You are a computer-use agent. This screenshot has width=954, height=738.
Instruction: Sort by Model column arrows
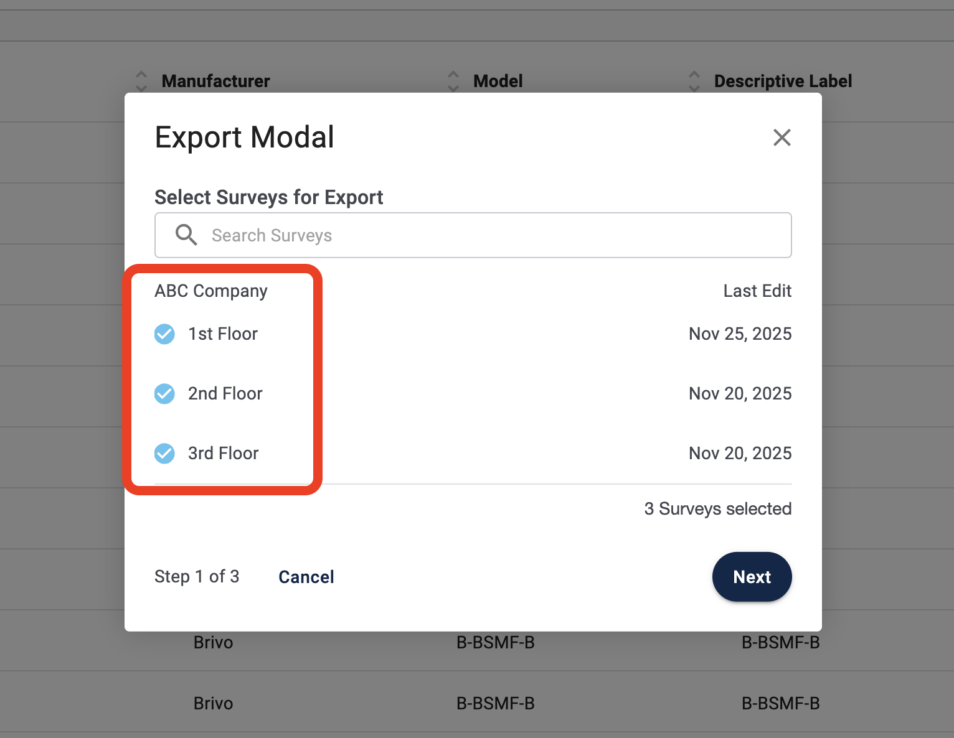click(x=453, y=81)
